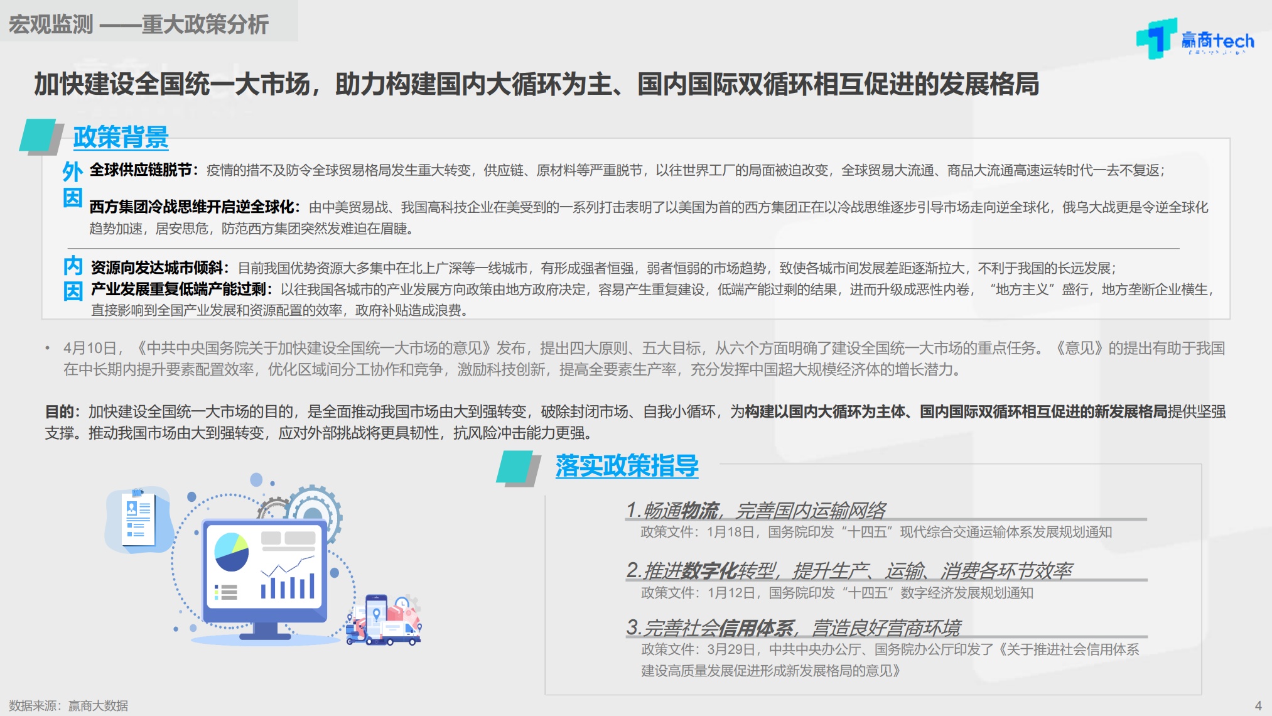1272x716 pixels.
Task: Click the 外因 blue label
Action: (x=73, y=184)
